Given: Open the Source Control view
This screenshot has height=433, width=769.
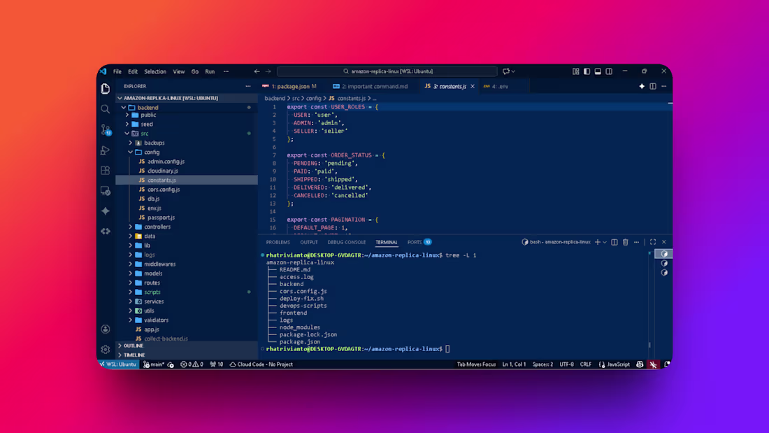Looking at the screenshot, I should click(106, 129).
